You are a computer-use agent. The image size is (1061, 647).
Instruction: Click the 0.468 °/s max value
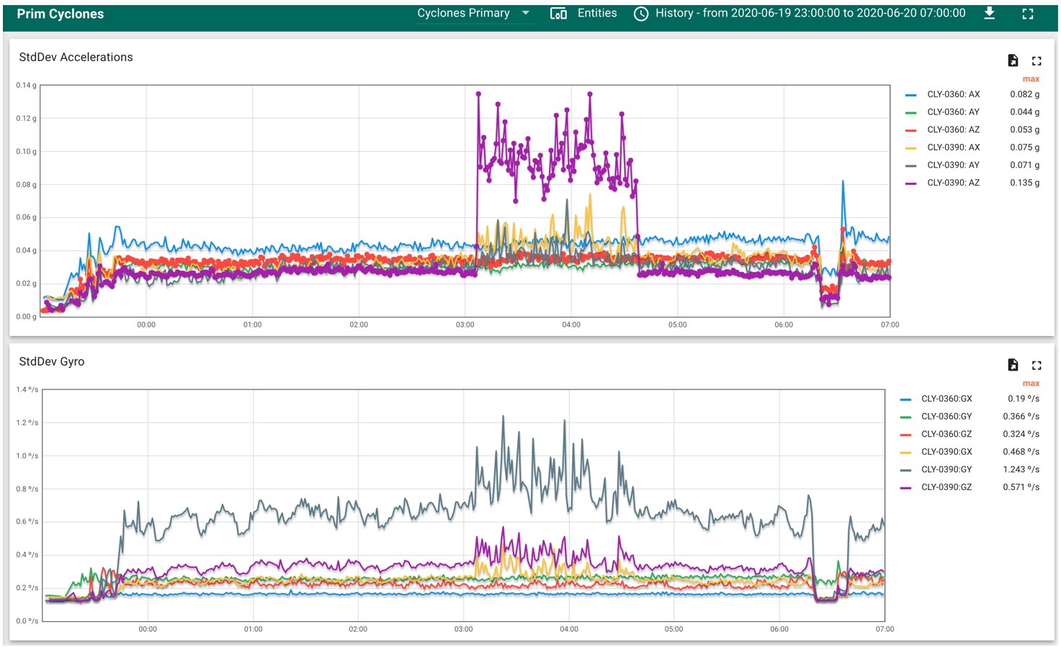[x=1021, y=452]
